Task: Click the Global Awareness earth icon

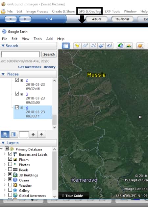Action: tap(15, 195)
